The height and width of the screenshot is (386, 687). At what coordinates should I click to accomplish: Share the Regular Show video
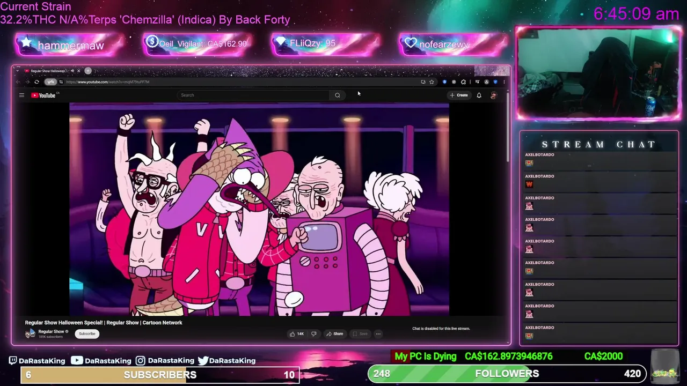click(334, 334)
